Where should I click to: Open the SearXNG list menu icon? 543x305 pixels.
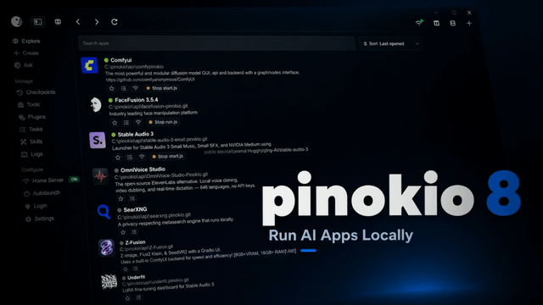coord(134,232)
